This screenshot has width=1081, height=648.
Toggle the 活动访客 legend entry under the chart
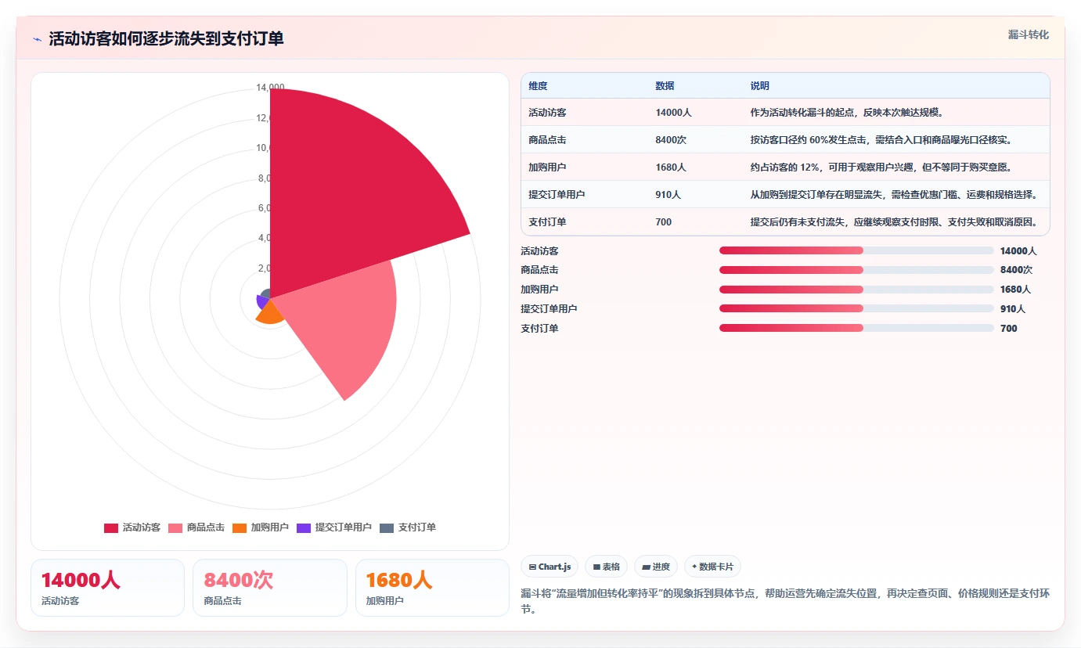click(x=132, y=527)
